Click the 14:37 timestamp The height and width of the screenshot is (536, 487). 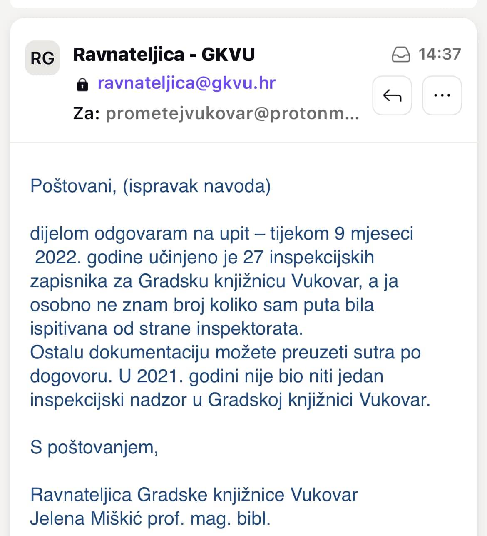point(440,54)
